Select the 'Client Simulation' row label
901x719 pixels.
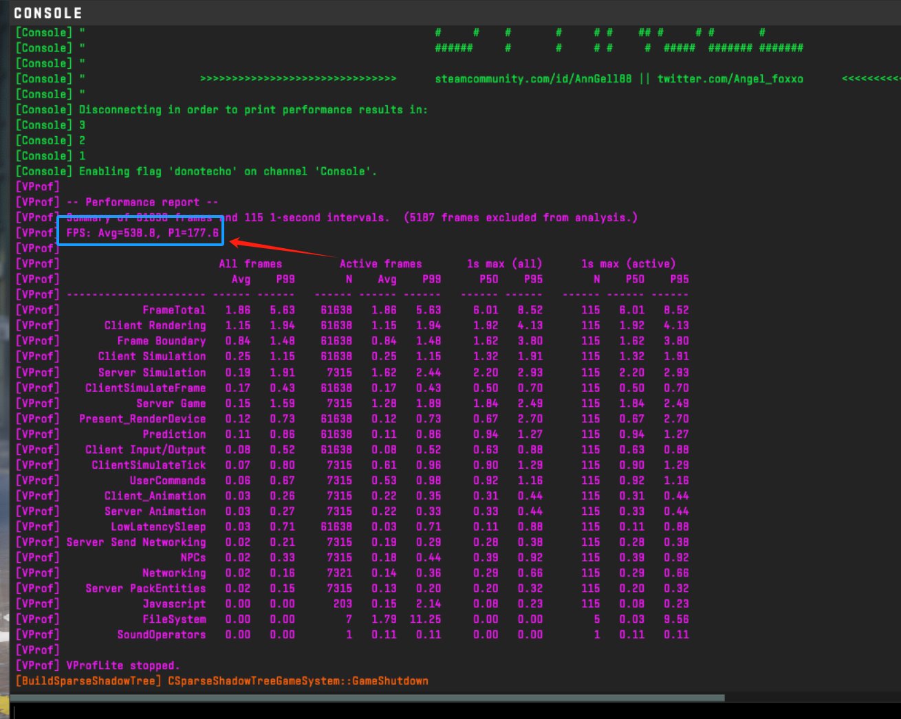click(152, 356)
